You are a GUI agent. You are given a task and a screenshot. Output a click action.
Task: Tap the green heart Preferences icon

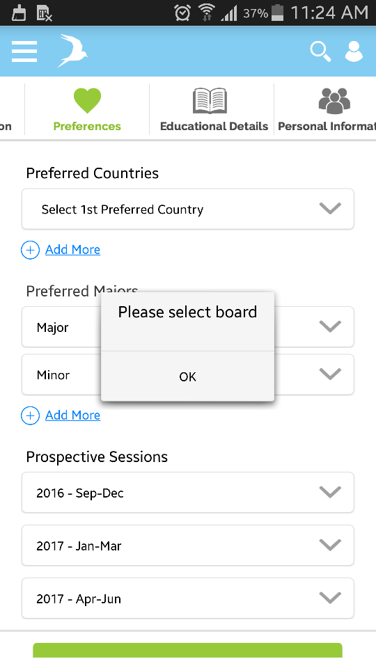[x=88, y=100]
